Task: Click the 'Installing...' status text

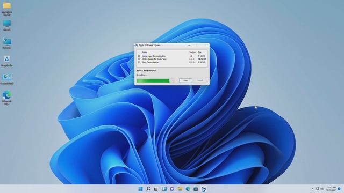Action: tap(141, 75)
